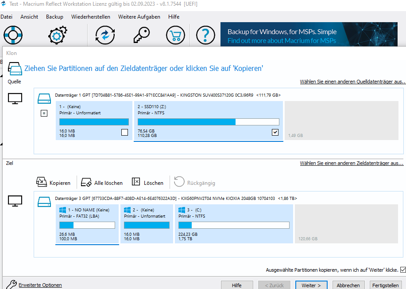Image resolution: width=406 pixels, height=289 pixels.
Task: Click the Datenträger 3 GPT KIOXIA label
Action: coord(176,198)
